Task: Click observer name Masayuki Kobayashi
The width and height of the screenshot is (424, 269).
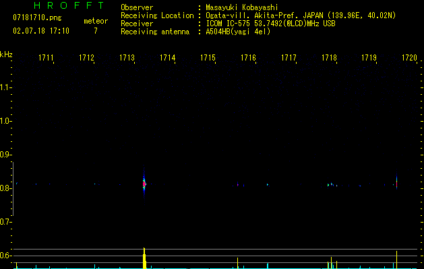Action: [242, 7]
